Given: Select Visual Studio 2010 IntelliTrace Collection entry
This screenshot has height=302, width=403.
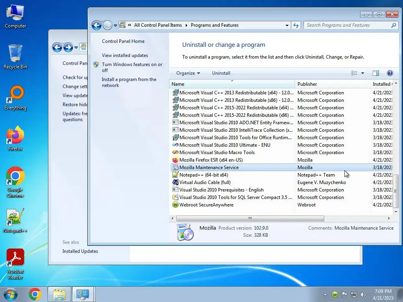Looking at the screenshot, I should tap(281, 130).
